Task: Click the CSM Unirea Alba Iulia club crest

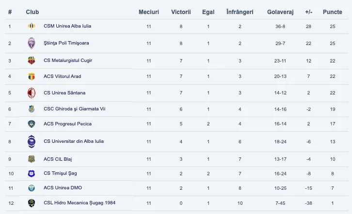Action: [32, 26]
